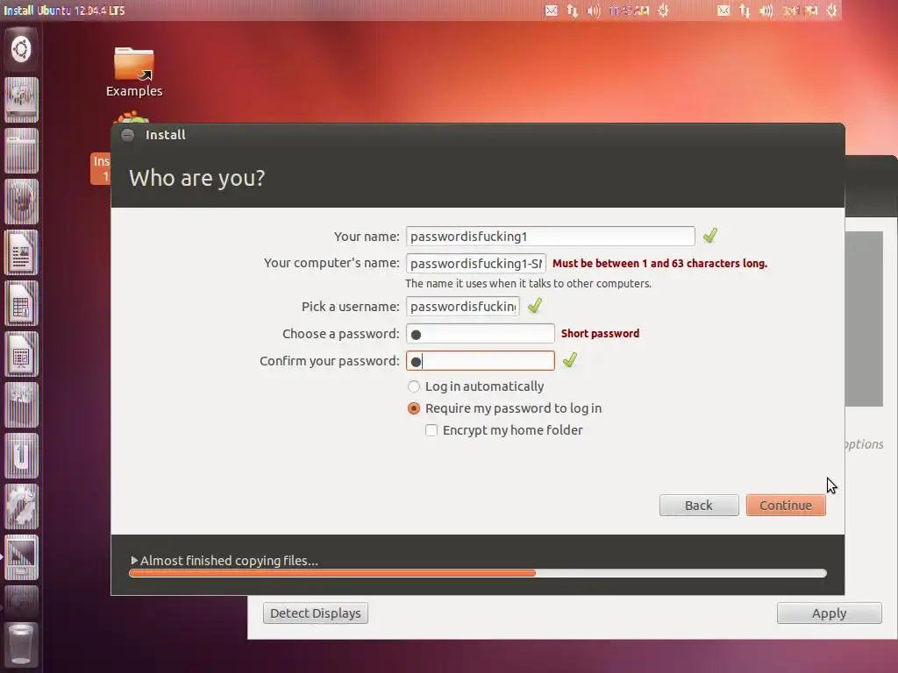Image resolution: width=898 pixels, height=673 pixels.
Task: Open the session gear beside the AM clock
Action: point(663,11)
